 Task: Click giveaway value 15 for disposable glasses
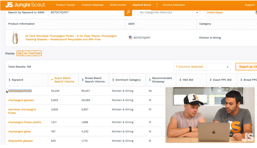[150, 141]
